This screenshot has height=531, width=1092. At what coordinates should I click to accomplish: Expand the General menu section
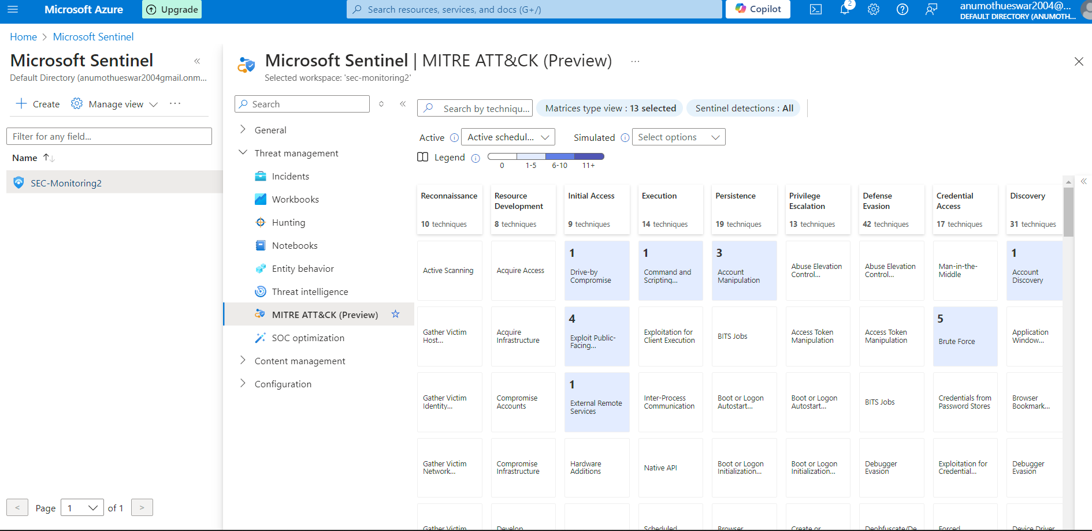pyautogui.click(x=243, y=129)
